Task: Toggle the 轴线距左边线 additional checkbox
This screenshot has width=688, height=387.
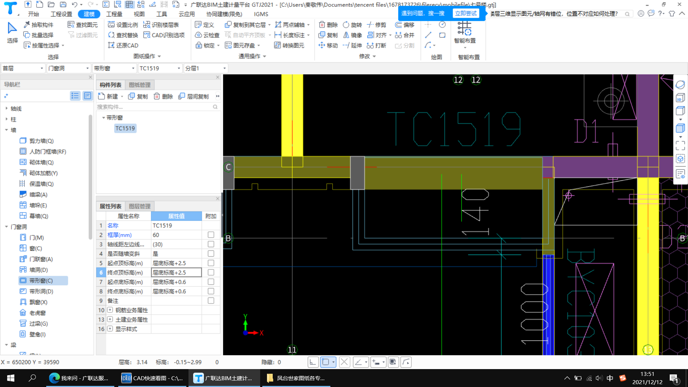Action: 211,244
